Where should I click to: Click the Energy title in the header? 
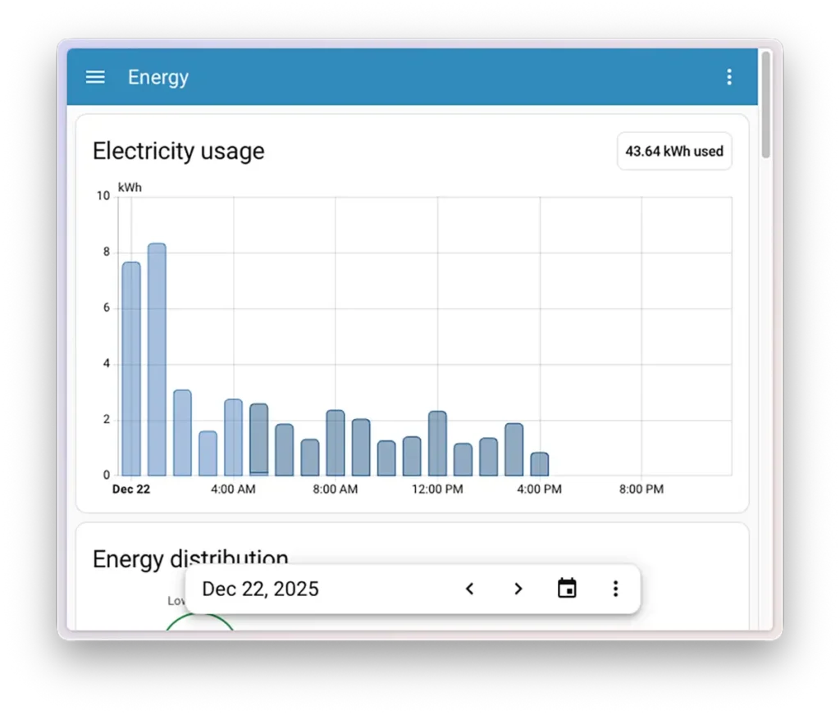pyautogui.click(x=157, y=76)
